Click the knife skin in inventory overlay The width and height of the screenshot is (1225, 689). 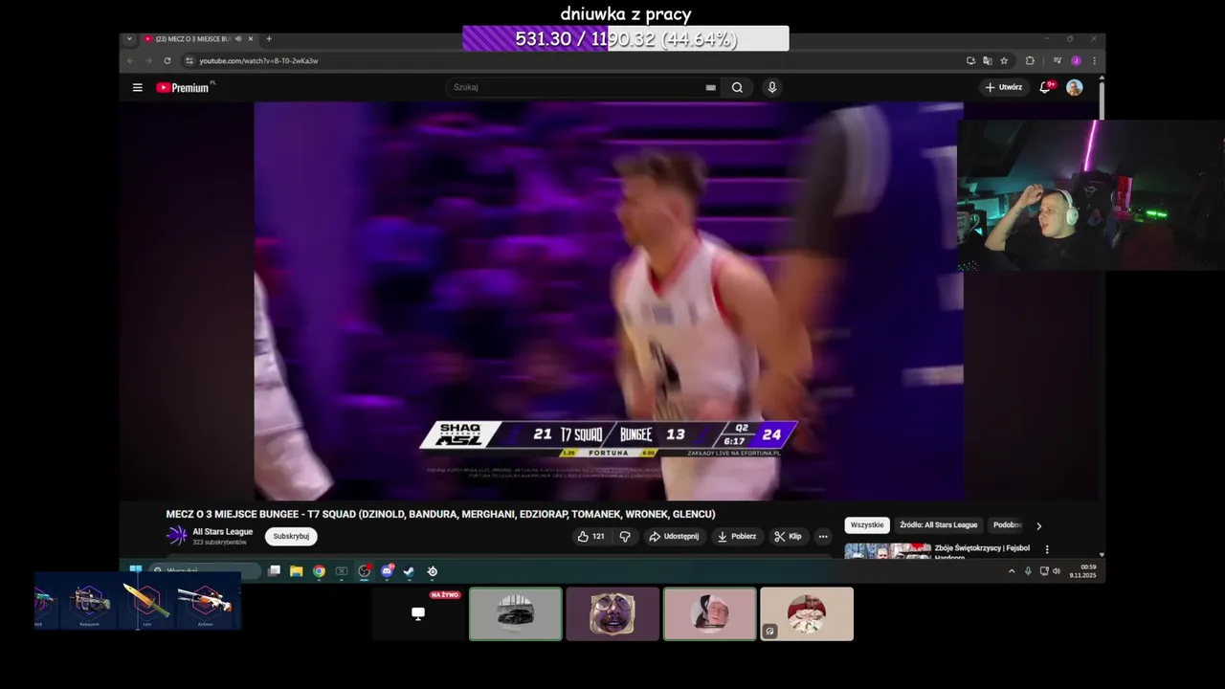146,602
